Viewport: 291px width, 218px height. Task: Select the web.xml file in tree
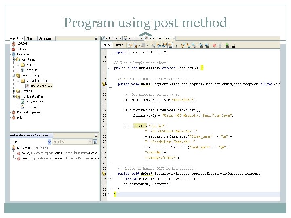tap(29, 107)
